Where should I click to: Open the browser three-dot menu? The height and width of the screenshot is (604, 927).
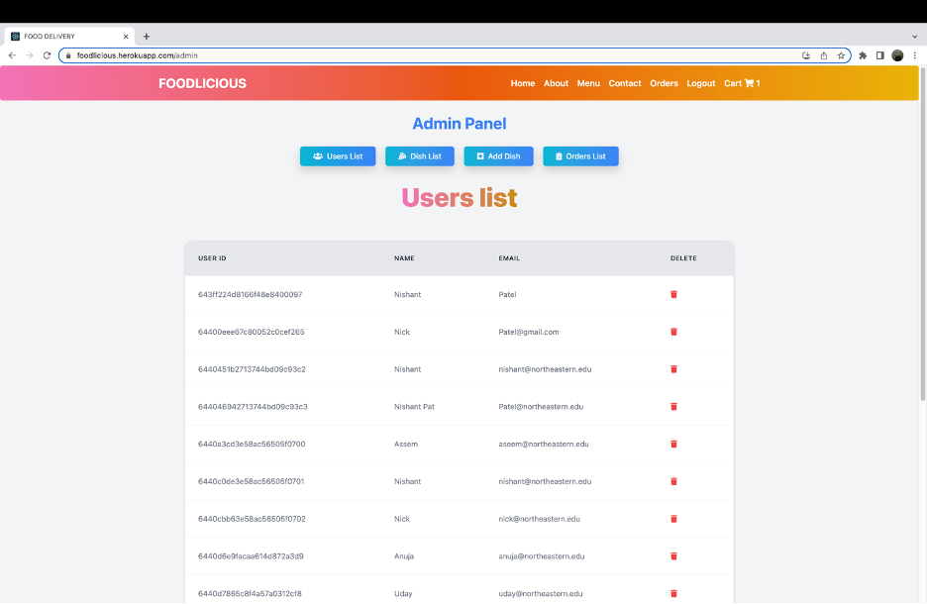914,55
